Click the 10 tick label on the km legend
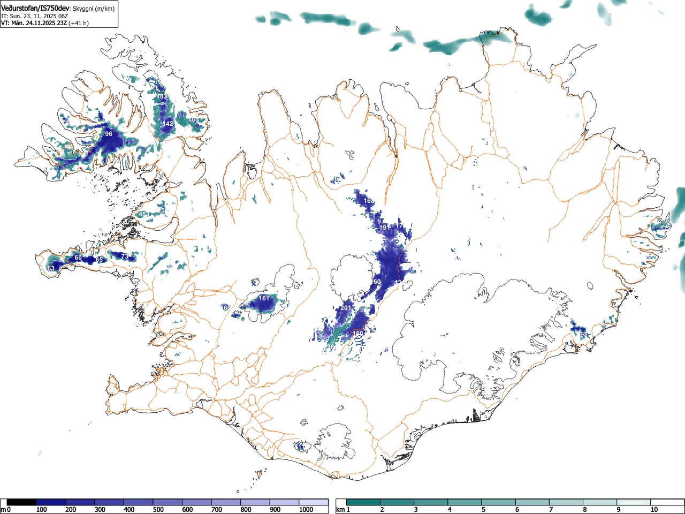Image resolution: width=685 pixels, height=514 pixels. [654, 510]
